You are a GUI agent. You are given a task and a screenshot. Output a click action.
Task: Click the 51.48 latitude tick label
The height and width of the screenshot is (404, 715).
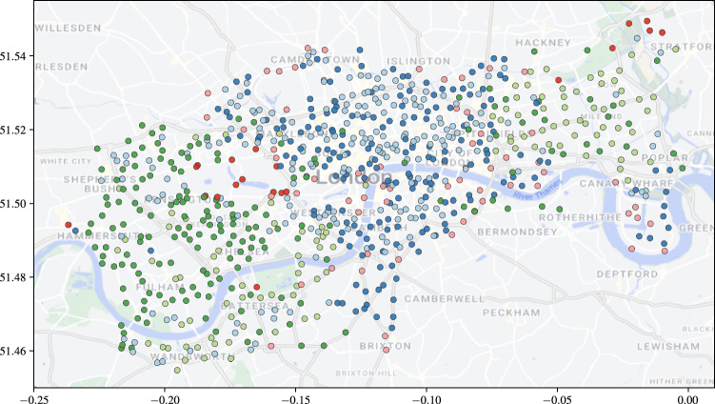coord(14,277)
